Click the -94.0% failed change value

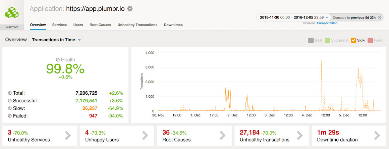tap(115, 116)
